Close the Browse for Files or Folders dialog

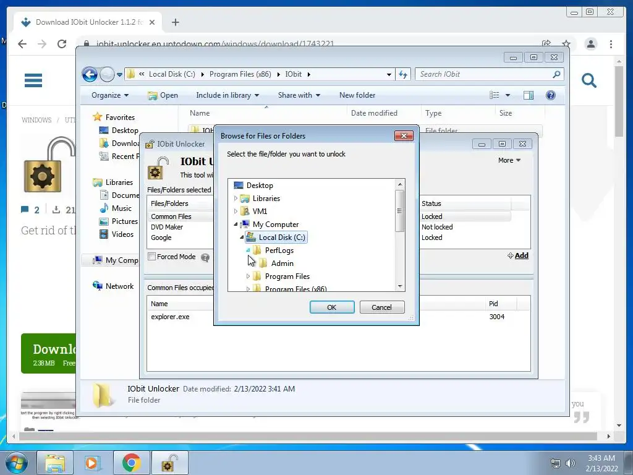pyautogui.click(x=404, y=135)
